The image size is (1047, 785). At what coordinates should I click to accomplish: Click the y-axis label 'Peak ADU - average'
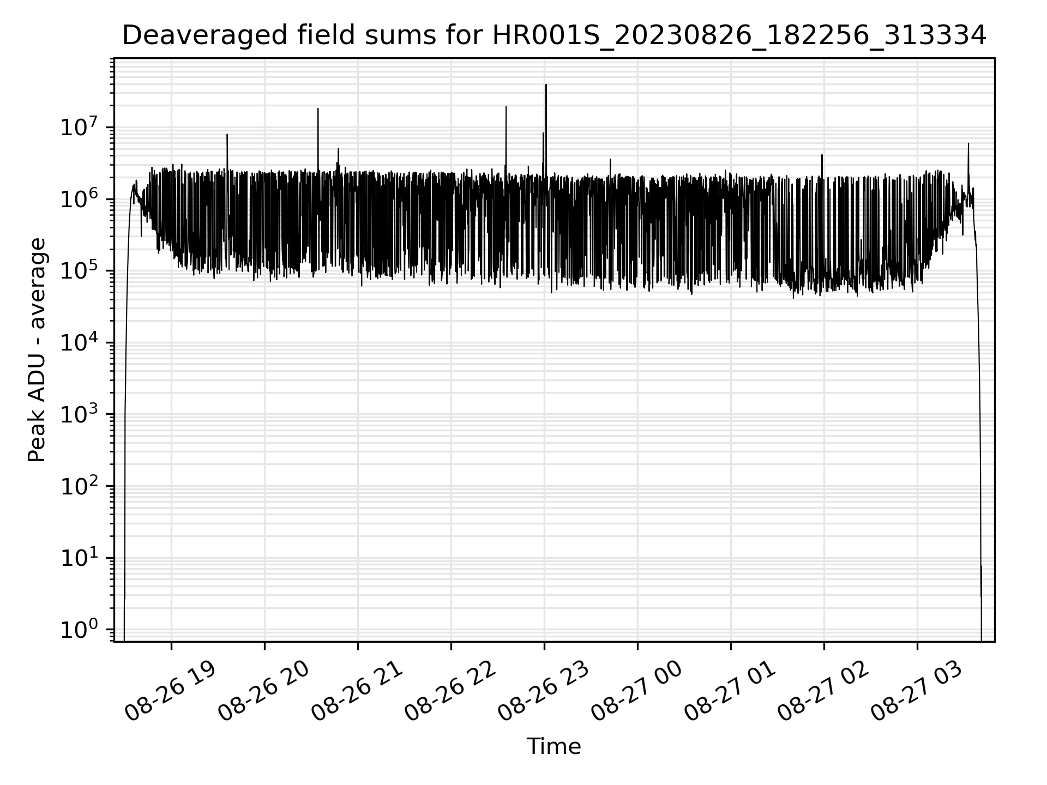coord(37,349)
